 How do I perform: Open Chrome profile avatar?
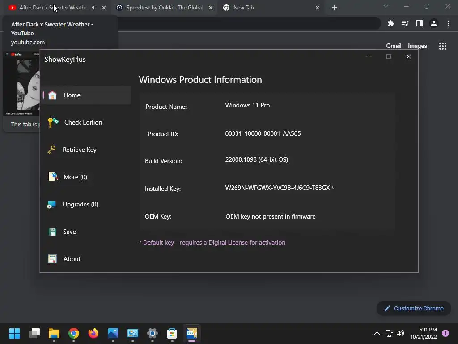click(434, 23)
